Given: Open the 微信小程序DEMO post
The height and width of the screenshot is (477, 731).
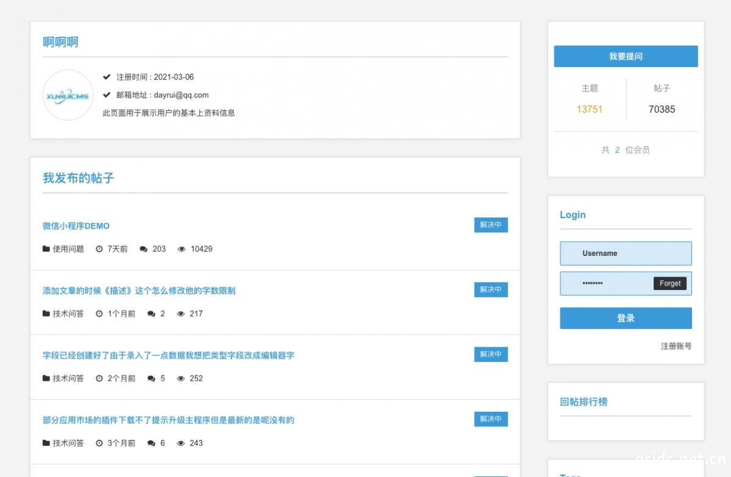Looking at the screenshot, I should (76, 225).
